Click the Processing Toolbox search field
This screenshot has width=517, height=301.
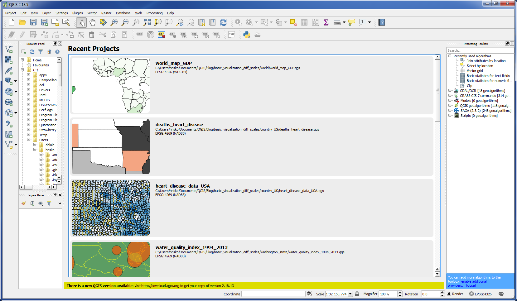[480, 50]
